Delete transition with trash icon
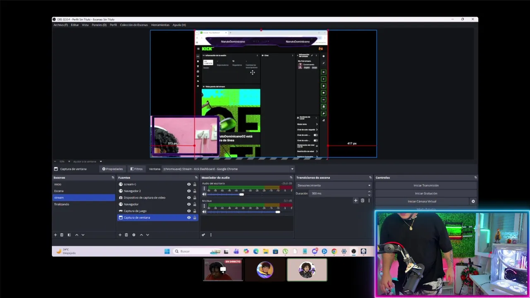This screenshot has height=298, width=530. point(362,200)
